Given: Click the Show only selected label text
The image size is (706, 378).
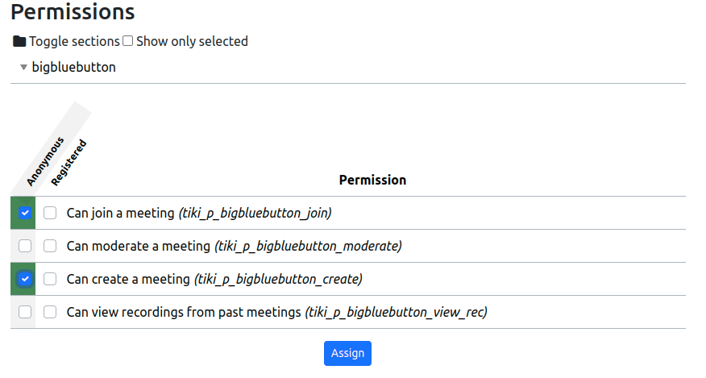Looking at the screenshot, I should [193, 41].
